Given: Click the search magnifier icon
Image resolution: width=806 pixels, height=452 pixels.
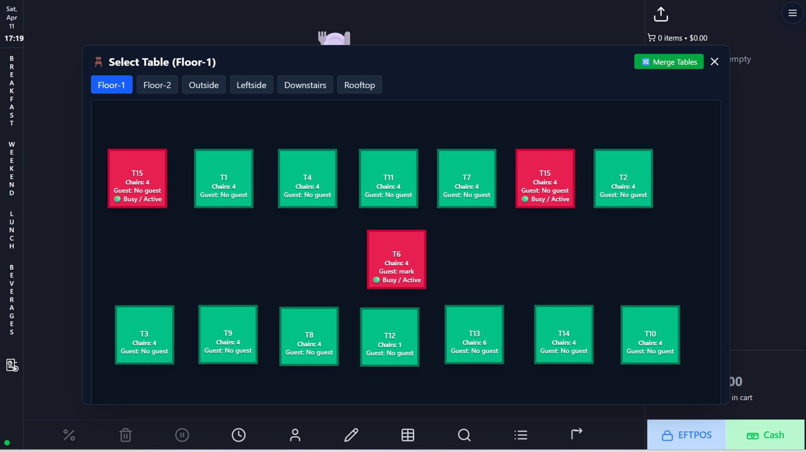Looking at the screenshot, I should point(464,435).
